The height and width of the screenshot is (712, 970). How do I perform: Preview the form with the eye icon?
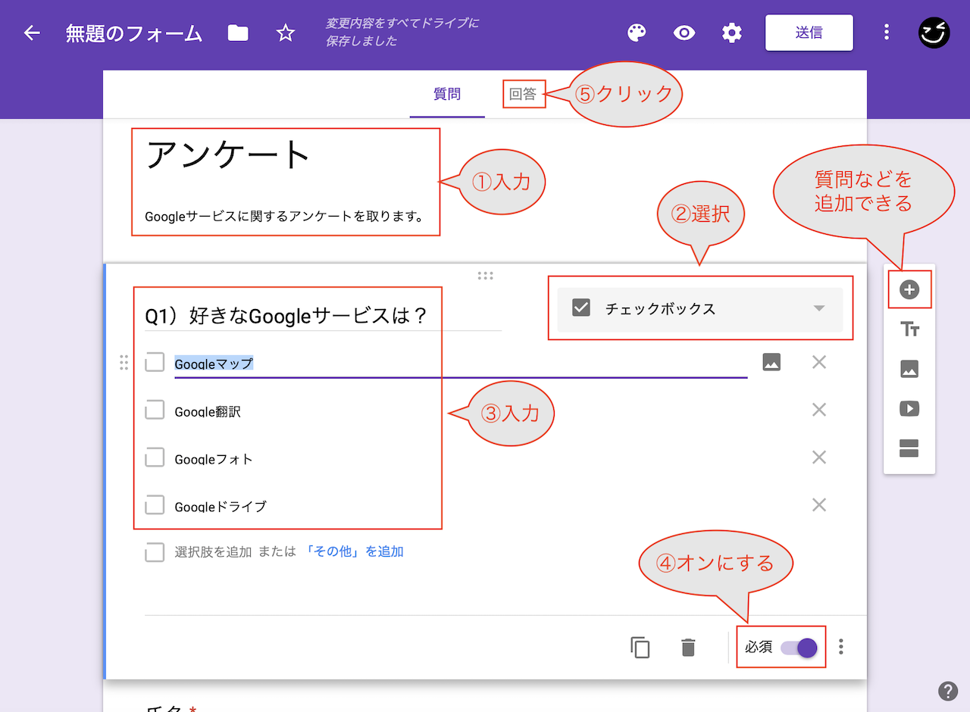[x=684, y=33]
